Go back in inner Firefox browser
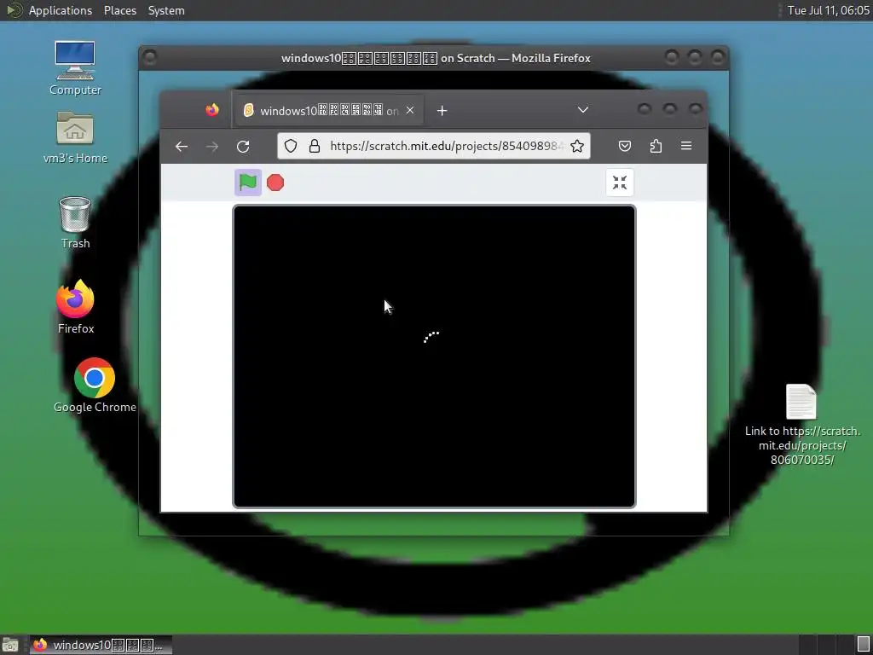 tap(182, 147)
